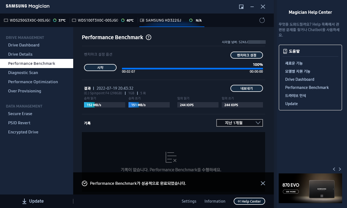Select the WDS250G3X0C-00SJG0 drive tab
The height and width of the screenshot is (208, 347).
click(x=34, y=20)
